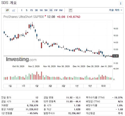Click the 투자수익률 (TTM) value -19.37%

point(117,98)
